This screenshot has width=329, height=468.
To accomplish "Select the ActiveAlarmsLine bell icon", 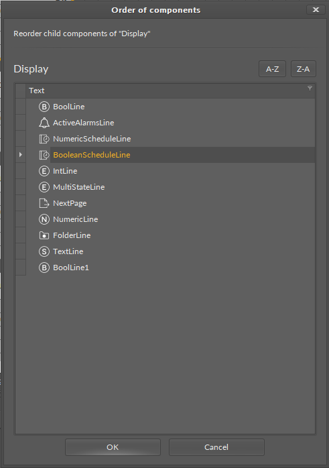I will [x=44, y=123].
